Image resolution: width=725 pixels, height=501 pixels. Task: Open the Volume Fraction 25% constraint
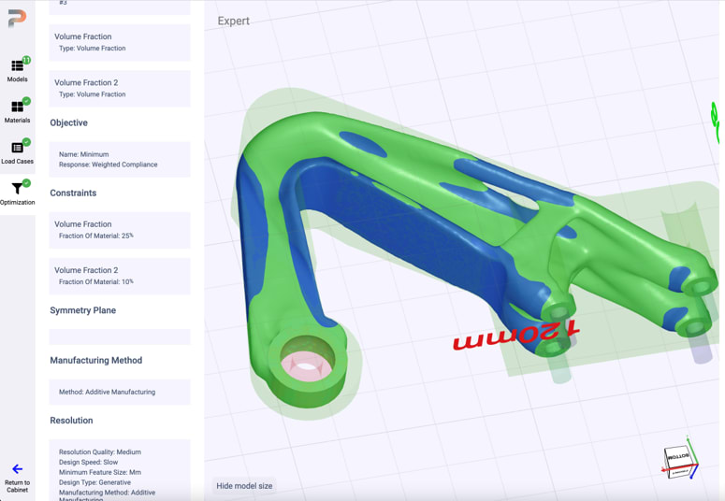[120, 230]
